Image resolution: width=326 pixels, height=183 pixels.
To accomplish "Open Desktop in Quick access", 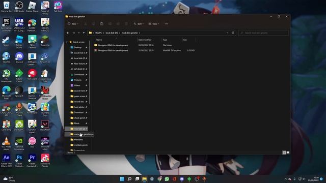I will pos(78,47).
